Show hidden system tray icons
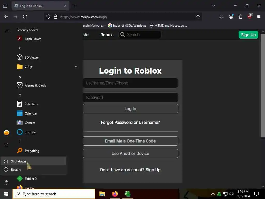The height and width of the screenshot is (199, 265). pos(213,194)
